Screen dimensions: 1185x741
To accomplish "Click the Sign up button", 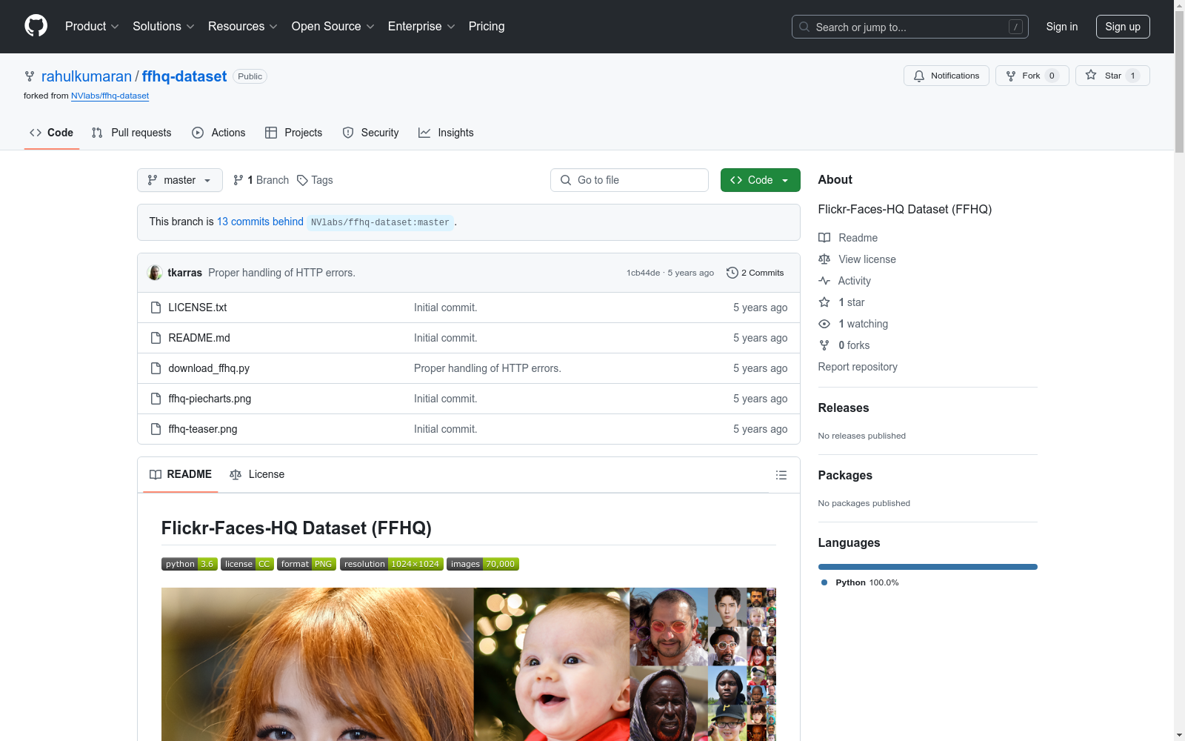I will pyautogui.click(x=1123, y=27).
